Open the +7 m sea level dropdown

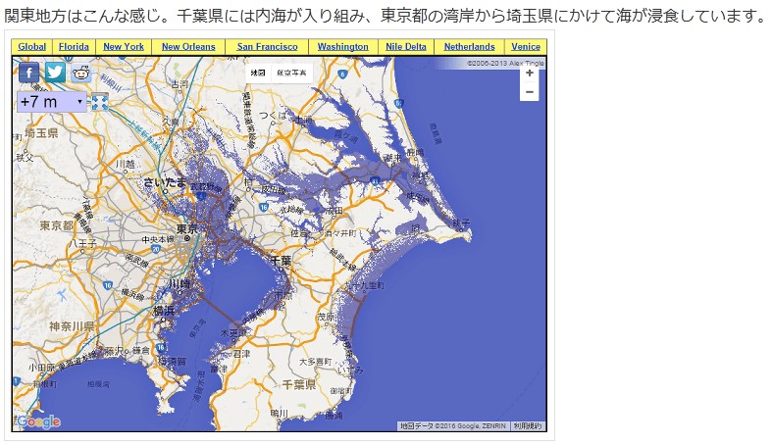(51, 102)
